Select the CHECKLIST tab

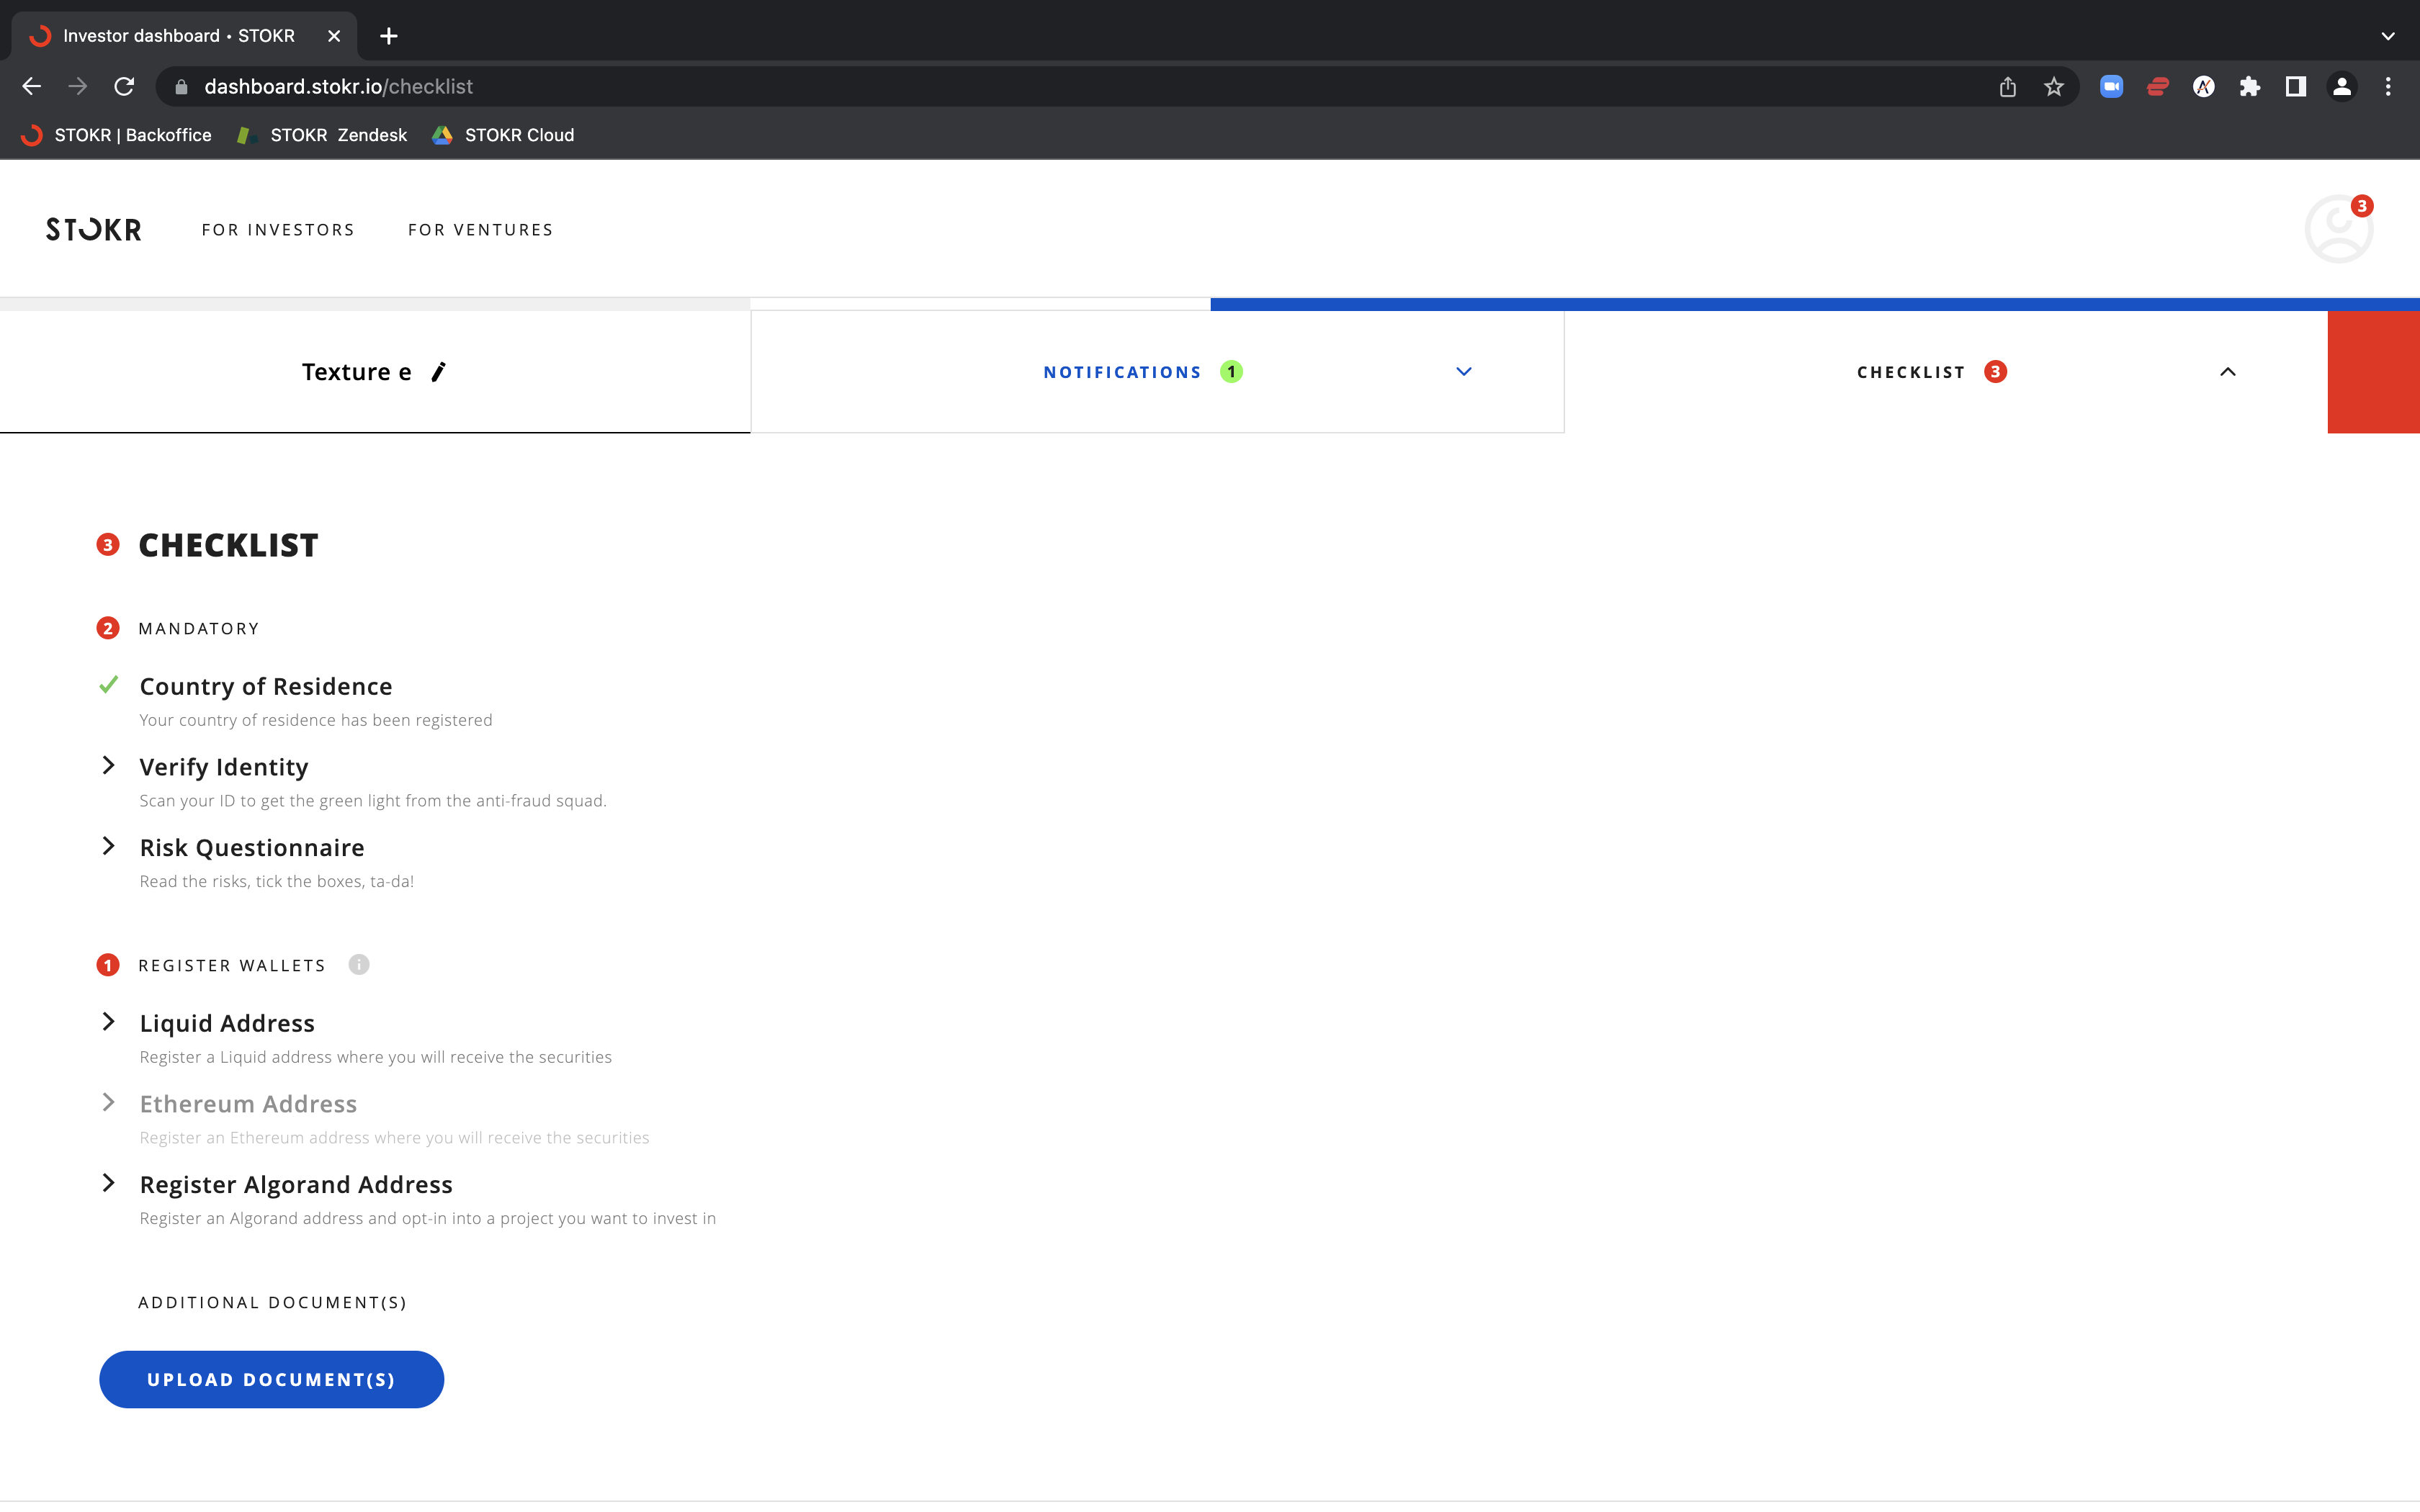click(x=1945, y=372)
